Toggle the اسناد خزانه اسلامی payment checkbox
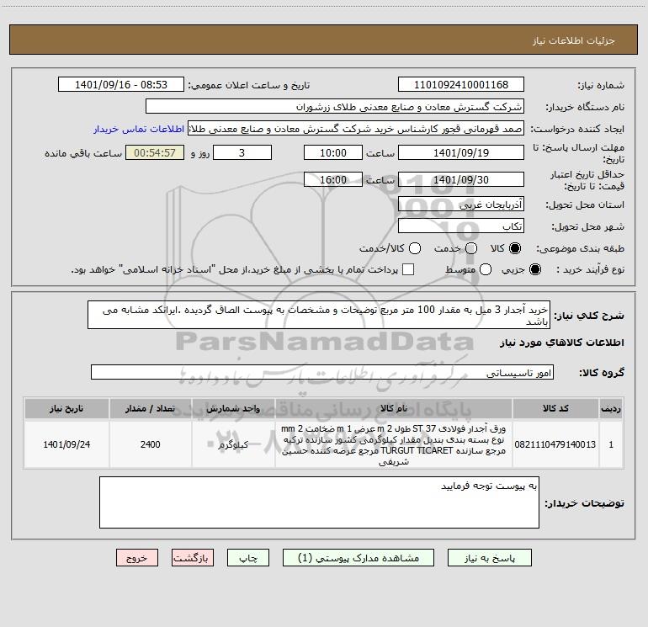The height and width of the screenshot is (627, 648). [408, 269]
